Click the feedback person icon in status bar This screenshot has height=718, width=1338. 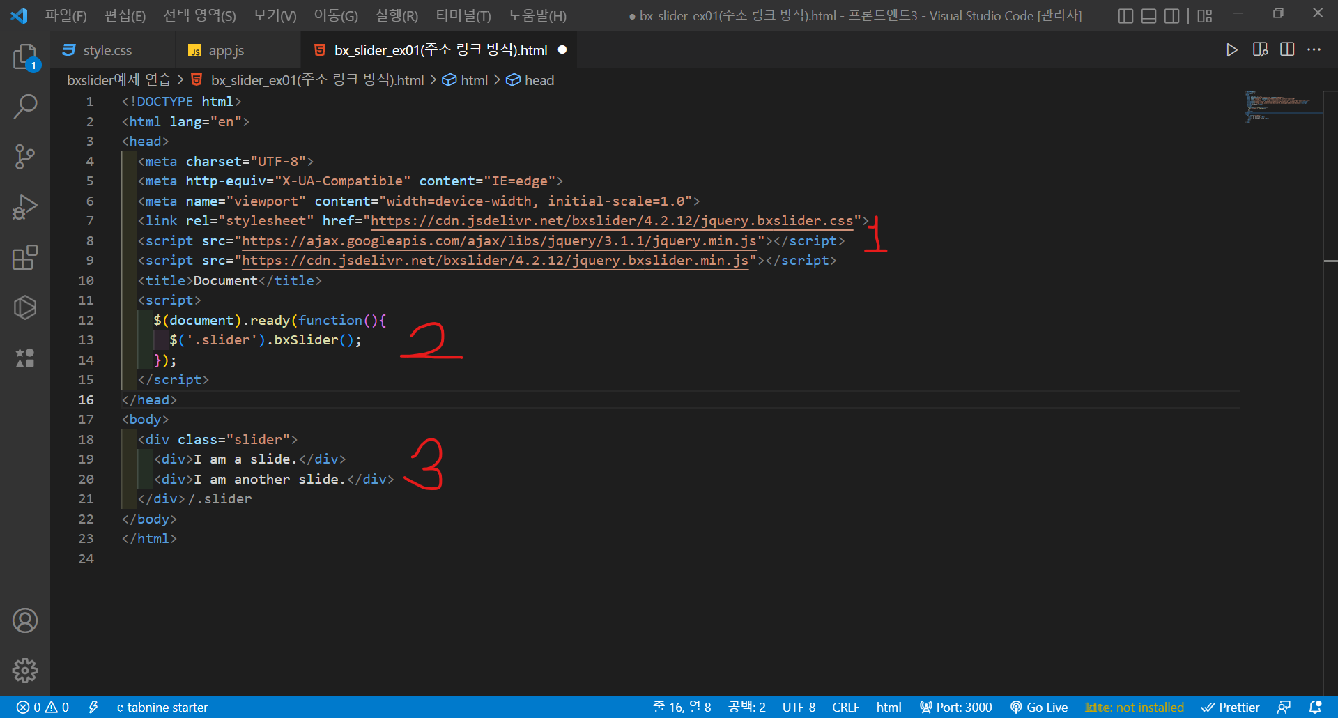[x=1284, y=707]
